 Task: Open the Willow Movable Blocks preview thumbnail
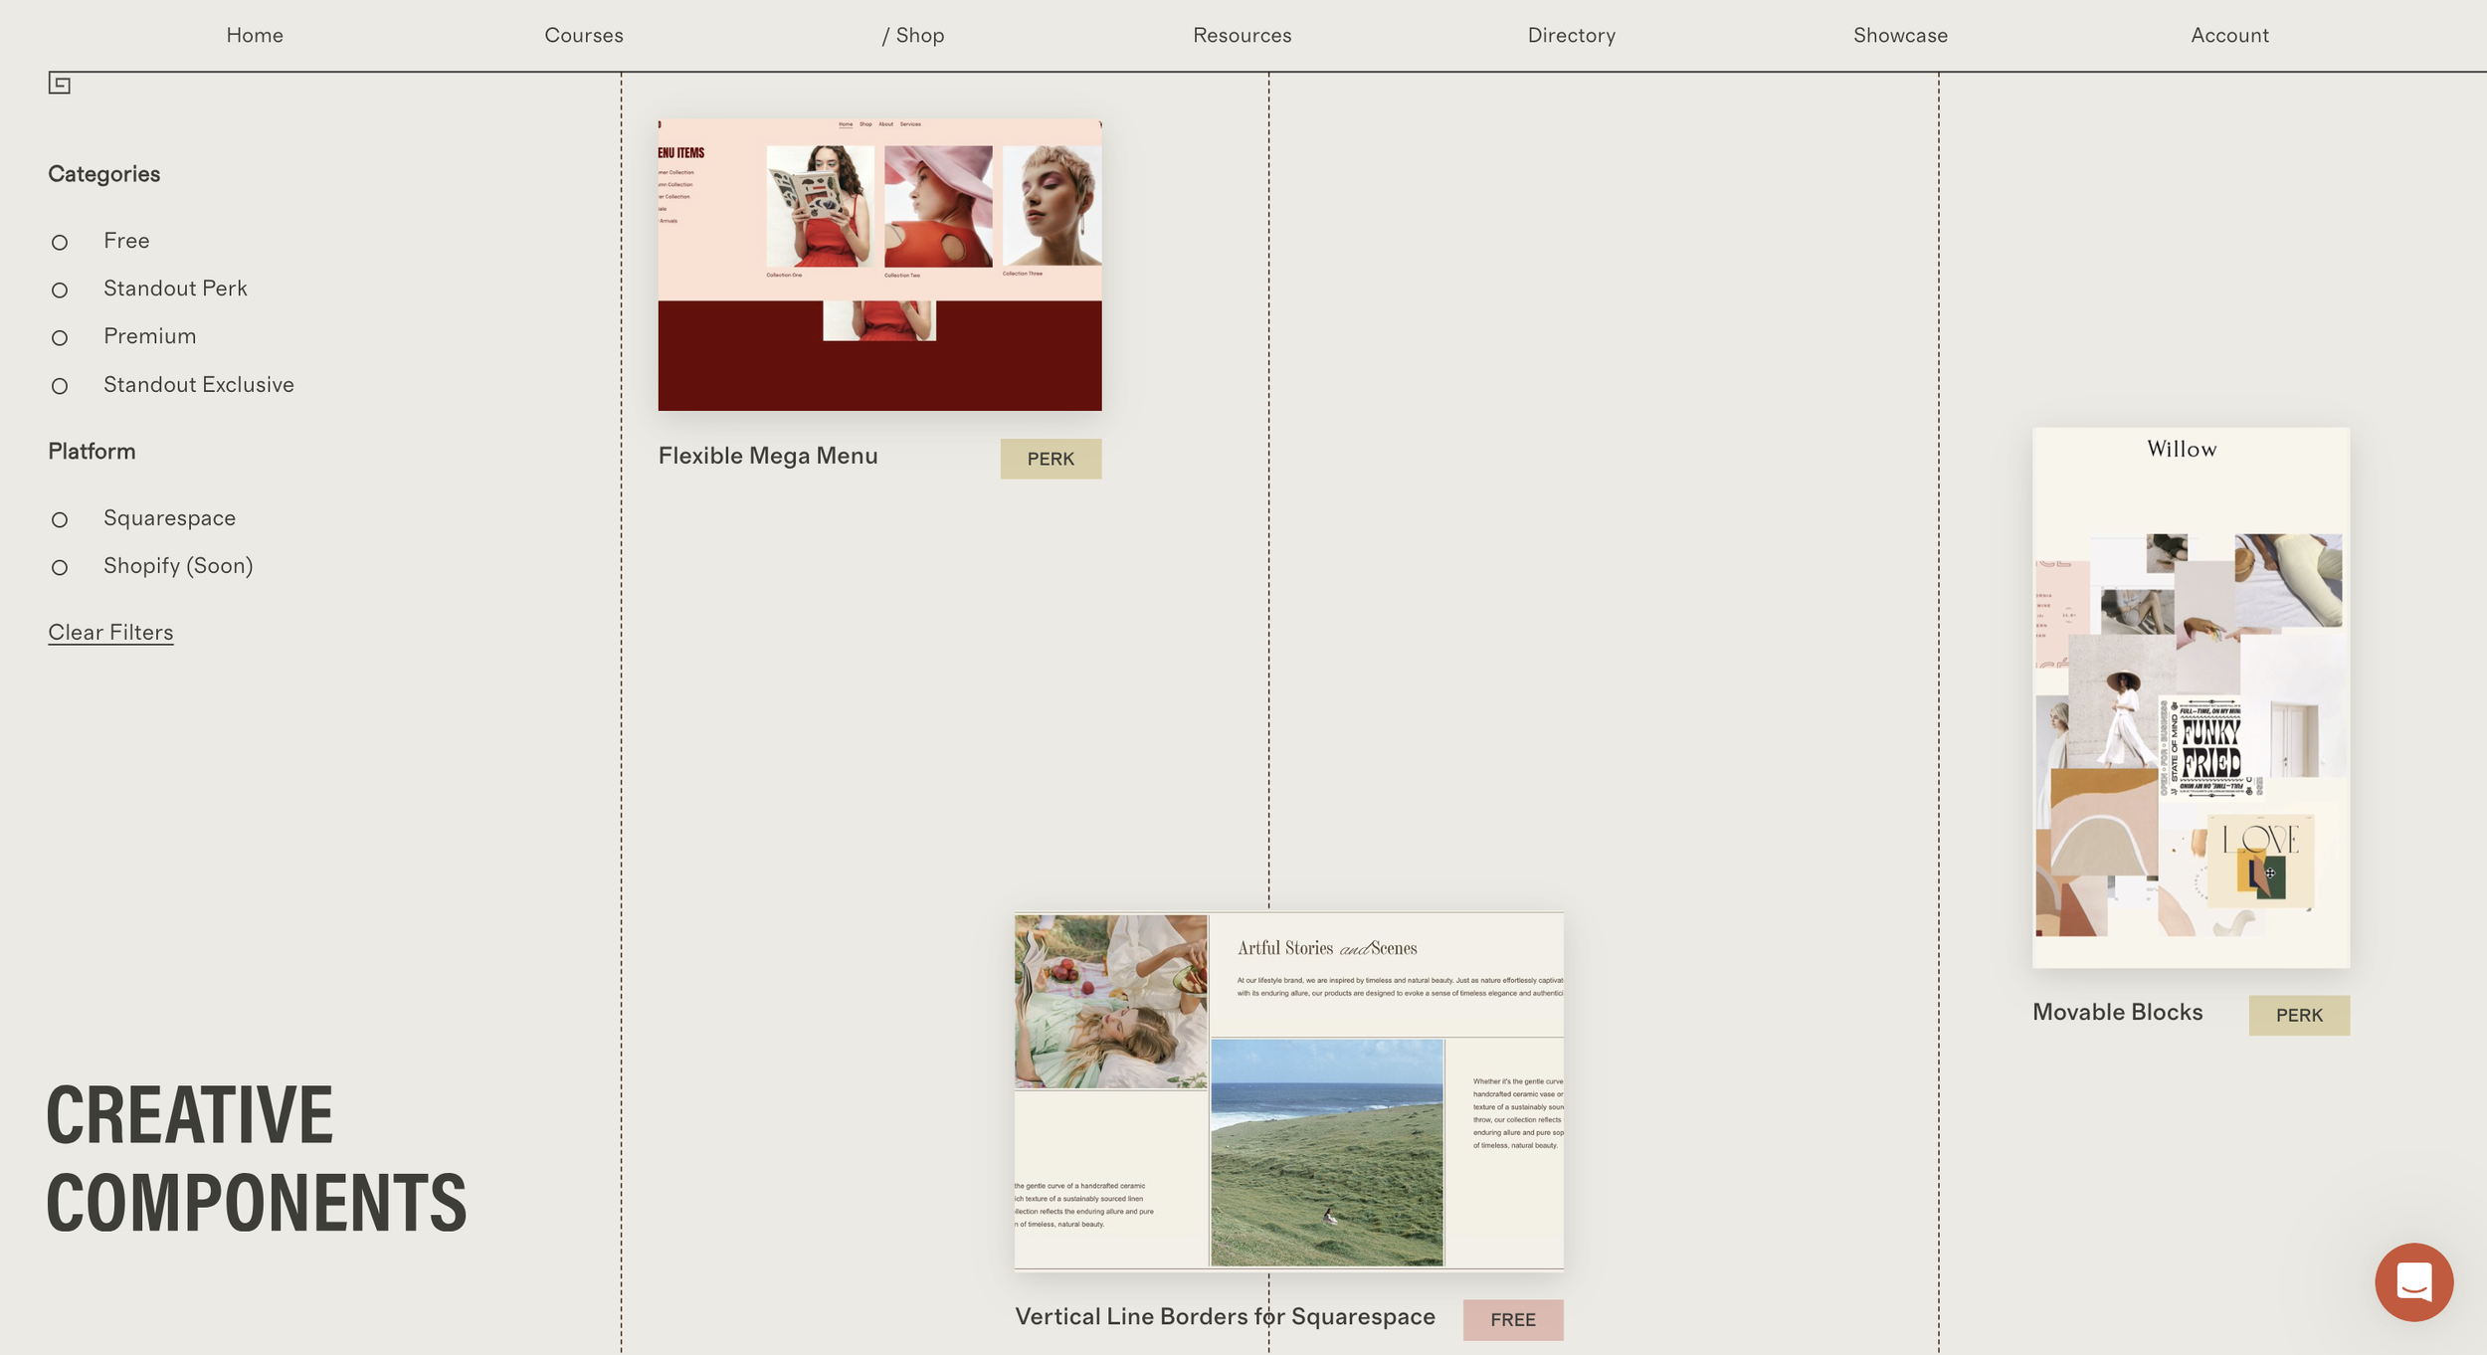[2191, 697]
